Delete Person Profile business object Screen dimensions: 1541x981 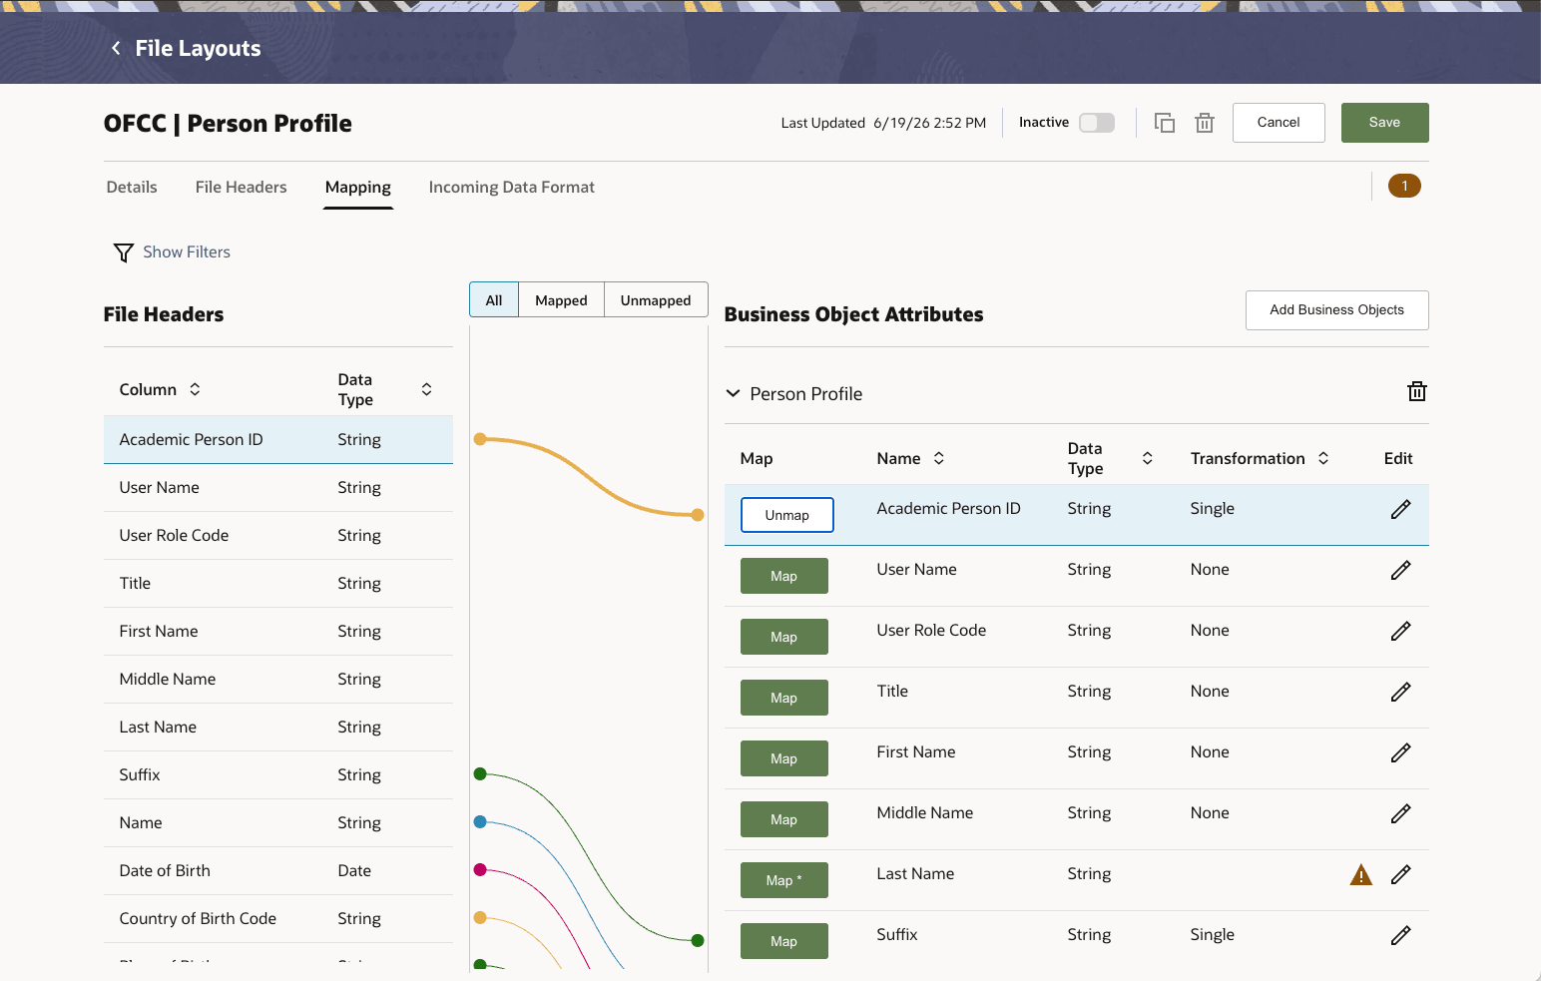1416,391
